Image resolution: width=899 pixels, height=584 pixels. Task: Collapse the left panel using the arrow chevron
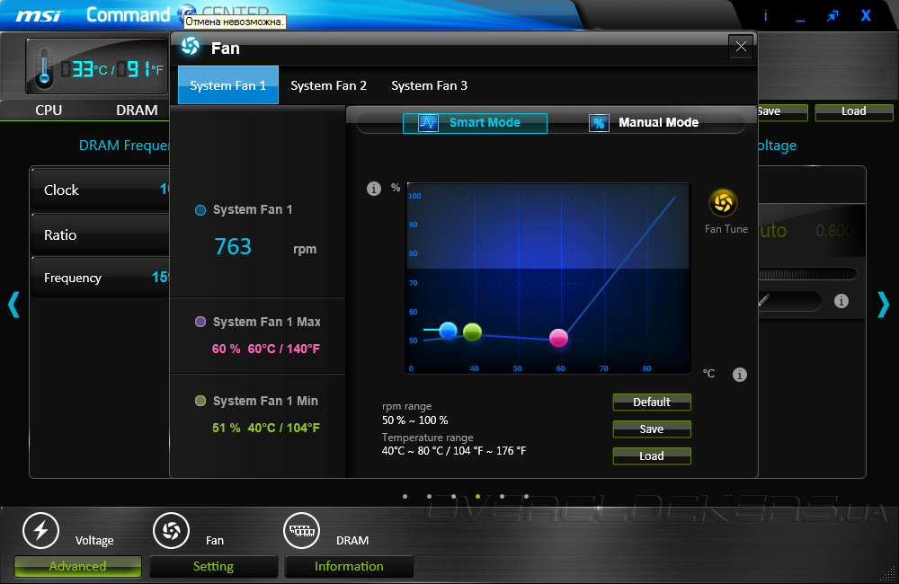[x=13, y=305]
